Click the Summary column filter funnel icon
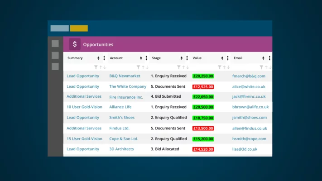Viewport: 322px width, 181px height. [96, 67]
